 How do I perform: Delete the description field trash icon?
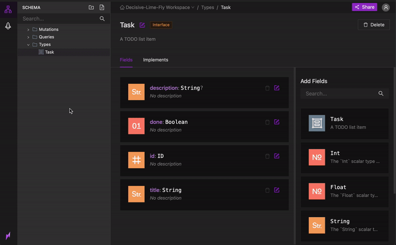pyautogui.click(x=267, y=88)
